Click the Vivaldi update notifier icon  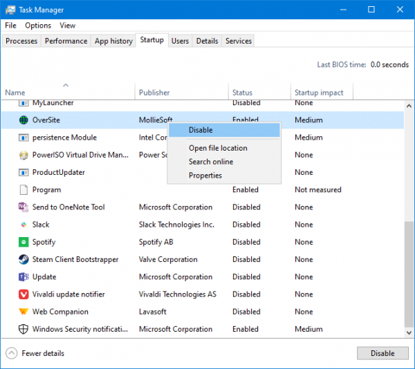pyautogui.click(x=24, y=294)
